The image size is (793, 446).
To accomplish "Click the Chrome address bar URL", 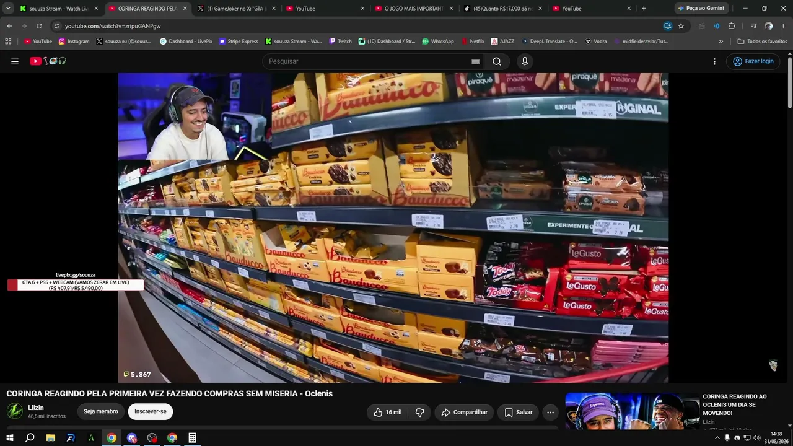I will pos(113,26).
